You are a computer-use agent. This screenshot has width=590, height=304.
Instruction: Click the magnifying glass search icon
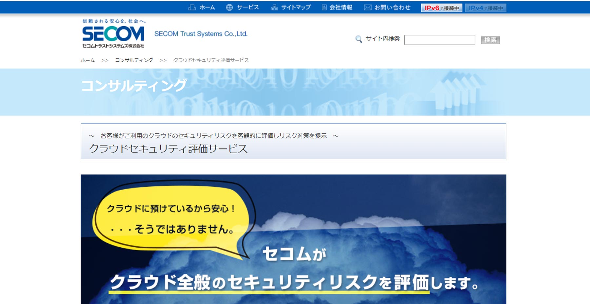point(359,39)
